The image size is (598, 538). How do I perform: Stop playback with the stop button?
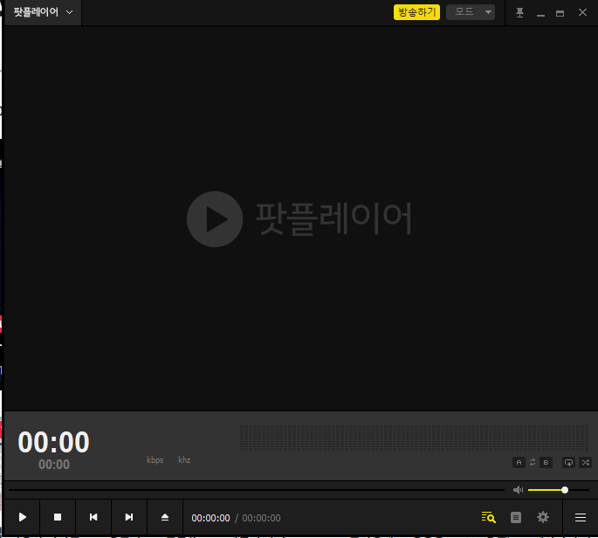(x=58, y=517)
